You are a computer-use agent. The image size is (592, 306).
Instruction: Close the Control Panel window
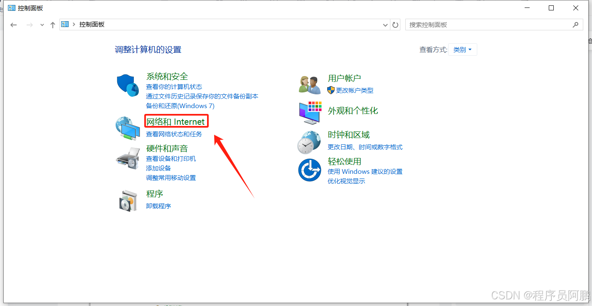576,8
